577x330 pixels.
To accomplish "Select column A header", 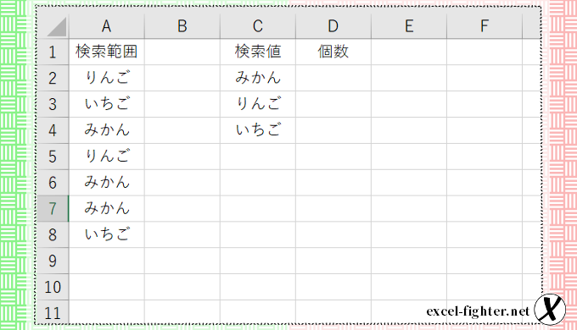I will click(x=106, y=26).
